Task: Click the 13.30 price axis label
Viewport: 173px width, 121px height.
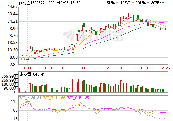Action: point(12,50)
